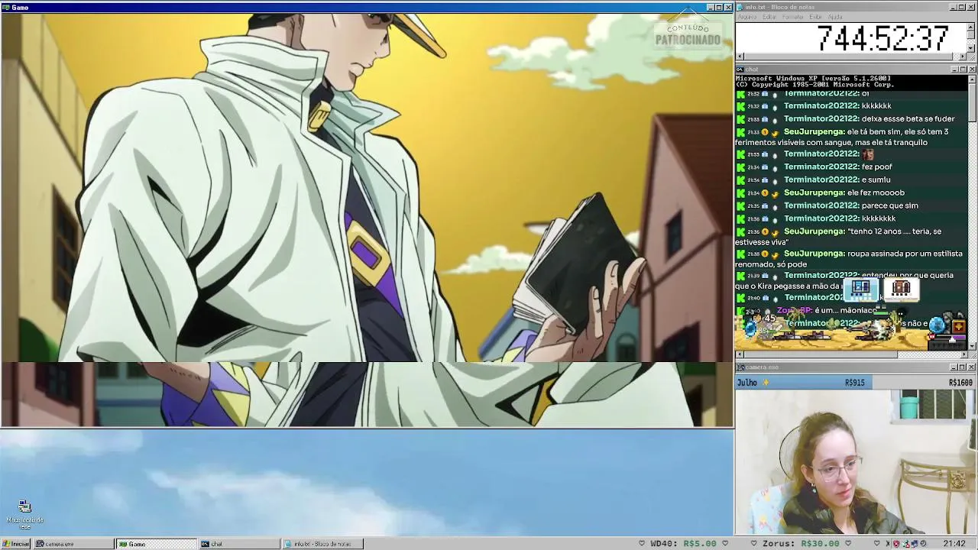This screenshot has height=550, width=978.
Task: Close the info.txt Notepad window
Action: point(972,7)
